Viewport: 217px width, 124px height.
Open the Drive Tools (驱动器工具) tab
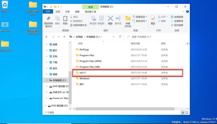tap(90, 12)
